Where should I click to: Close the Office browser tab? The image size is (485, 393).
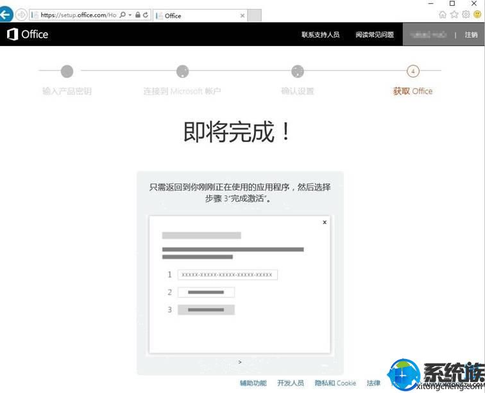(242, 16)
